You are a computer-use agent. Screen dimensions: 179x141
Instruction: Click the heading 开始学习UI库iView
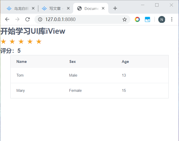(x=33, y=31)
